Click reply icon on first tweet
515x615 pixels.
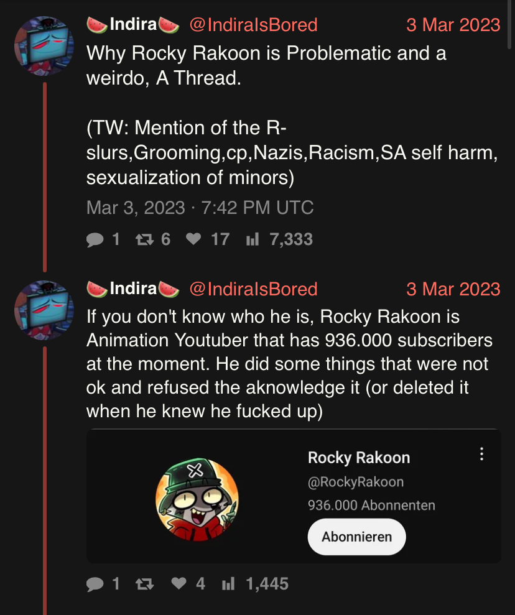(x=95, y=239)
